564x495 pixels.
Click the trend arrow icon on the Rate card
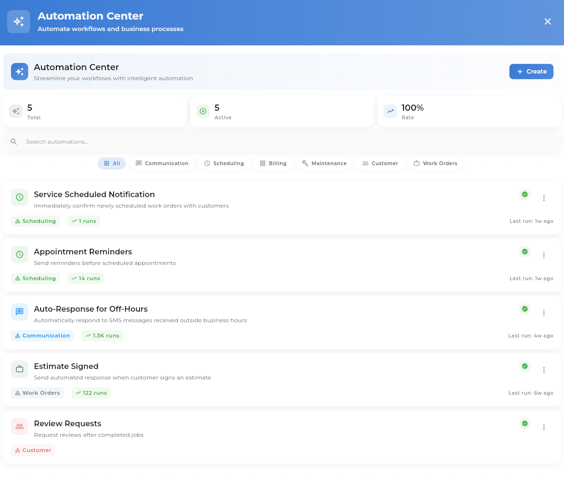pos(390,111)
